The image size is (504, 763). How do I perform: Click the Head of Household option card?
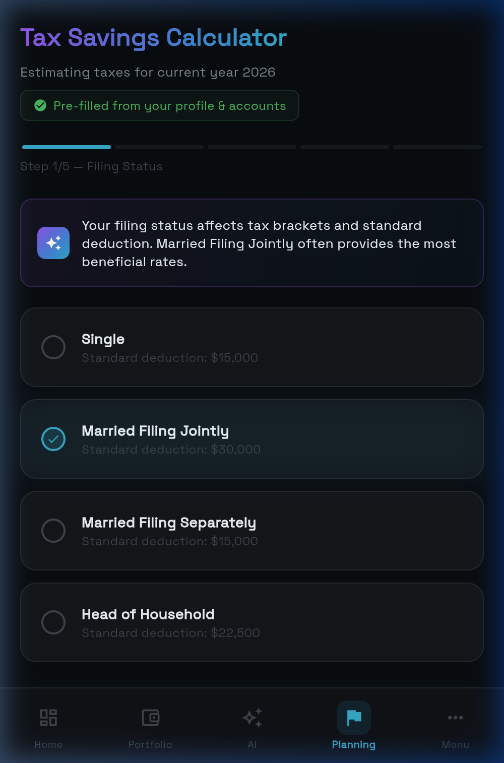tap(252, 622)
